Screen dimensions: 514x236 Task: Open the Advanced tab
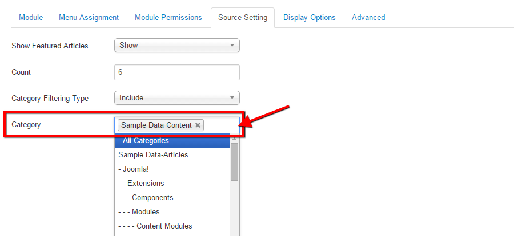point(368,18)
